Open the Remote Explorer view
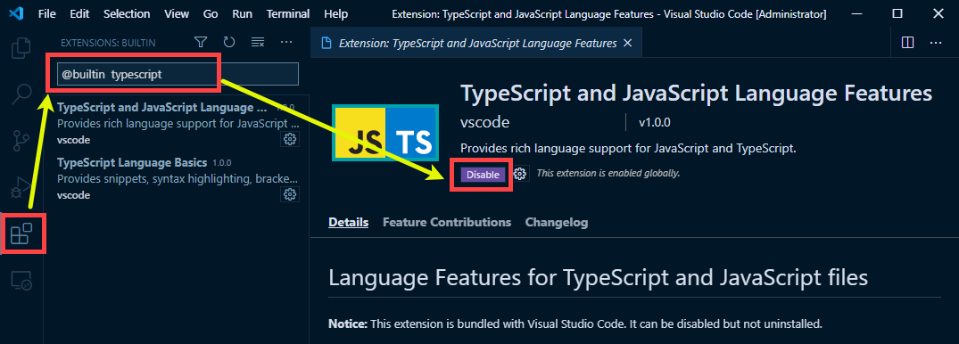The image size is (959, 344). (22, 281)
